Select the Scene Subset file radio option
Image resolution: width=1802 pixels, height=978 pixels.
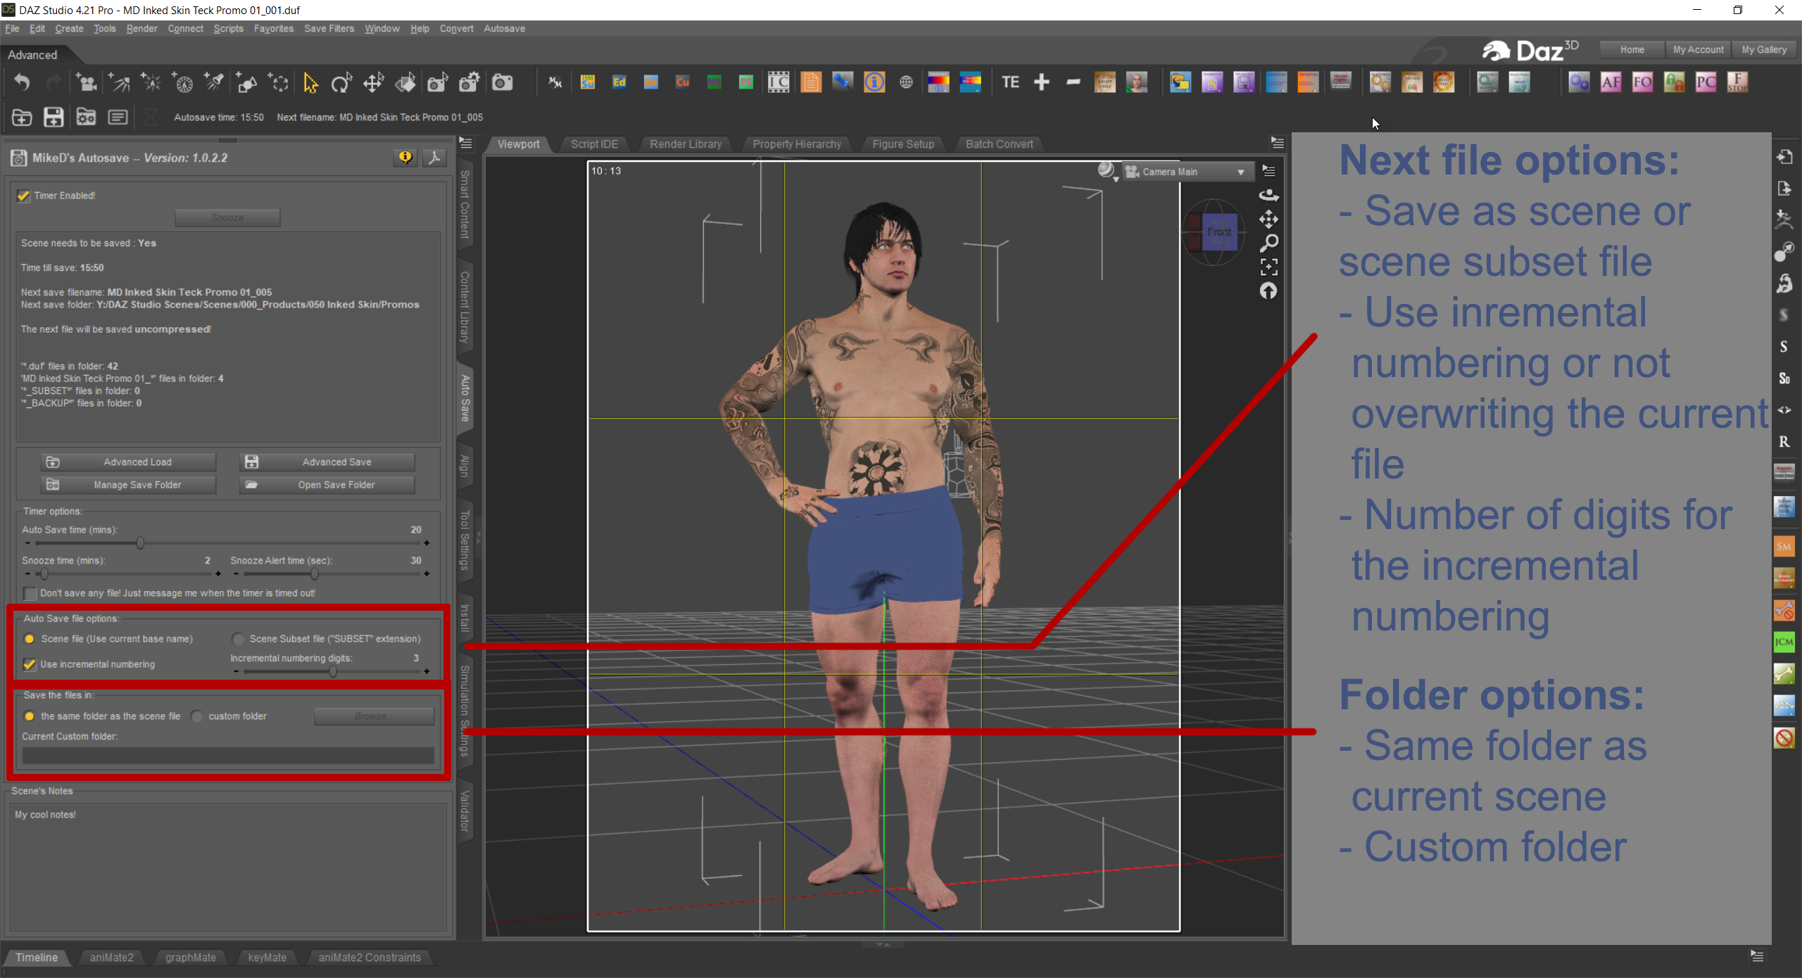pos(238,639)
